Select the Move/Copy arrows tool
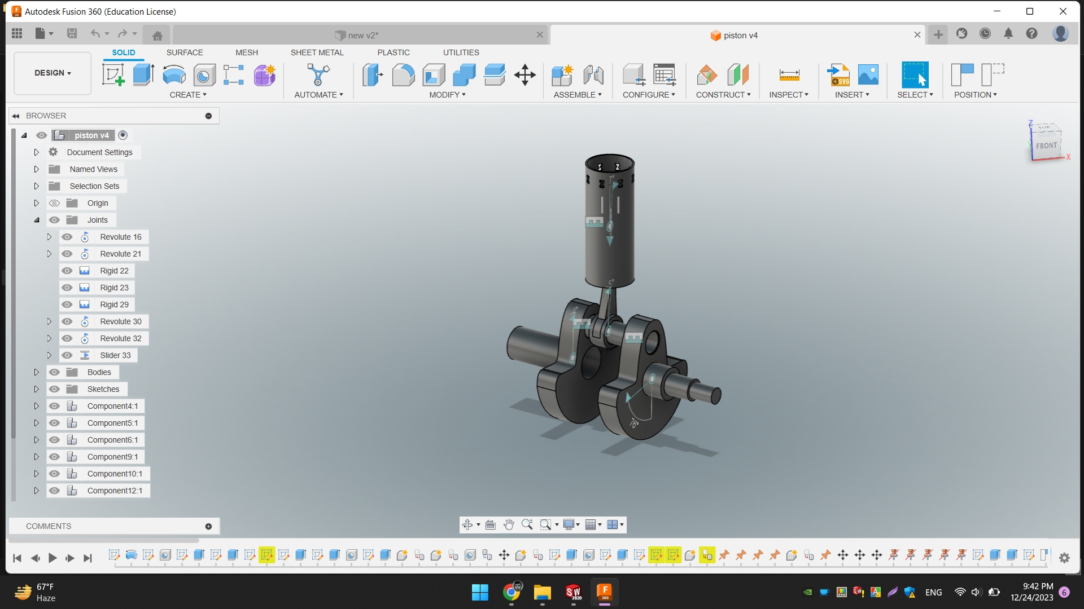1084x609 pixels. [525, 74]
